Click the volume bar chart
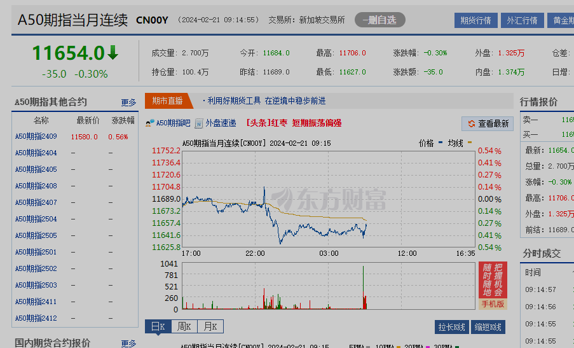 point(329,286)
